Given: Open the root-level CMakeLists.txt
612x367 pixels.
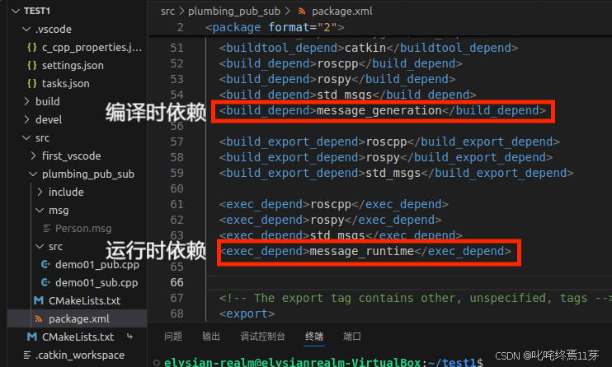Looking at the screenshot, I should coord(78,337).
